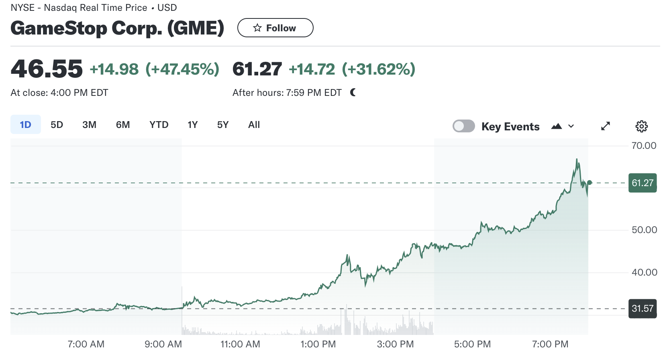
Task: Select the 1Y range tab
Action: click(x=193, y=124)
